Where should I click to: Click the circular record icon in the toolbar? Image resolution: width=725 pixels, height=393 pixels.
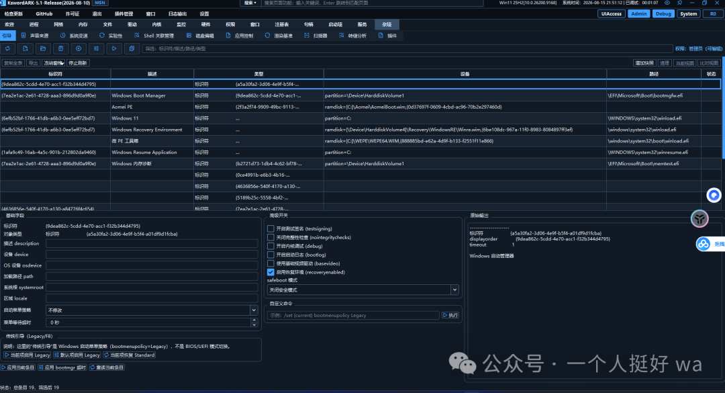pyautogui.click(x=79, y=48)
